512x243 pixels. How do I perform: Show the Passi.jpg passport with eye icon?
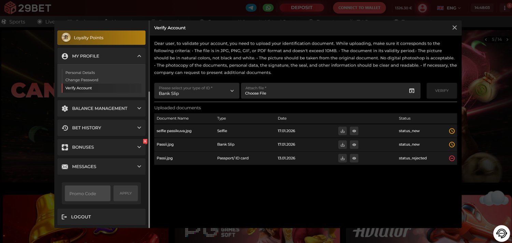point(354,158)
